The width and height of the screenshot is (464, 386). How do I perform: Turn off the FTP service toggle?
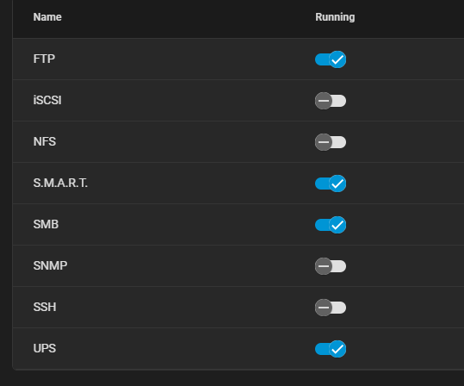tap(331, 59)
